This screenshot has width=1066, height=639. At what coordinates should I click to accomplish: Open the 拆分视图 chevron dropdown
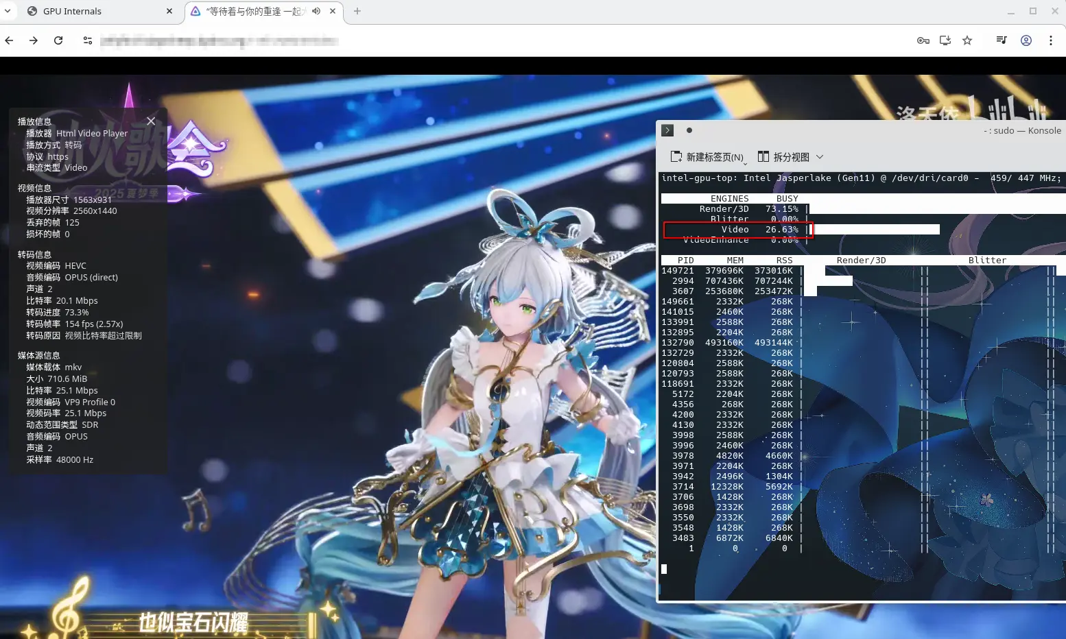click(x=820, y=157)
